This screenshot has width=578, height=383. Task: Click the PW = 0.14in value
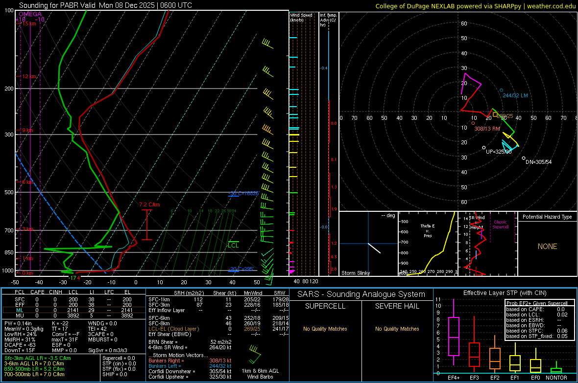pos(18,323)
